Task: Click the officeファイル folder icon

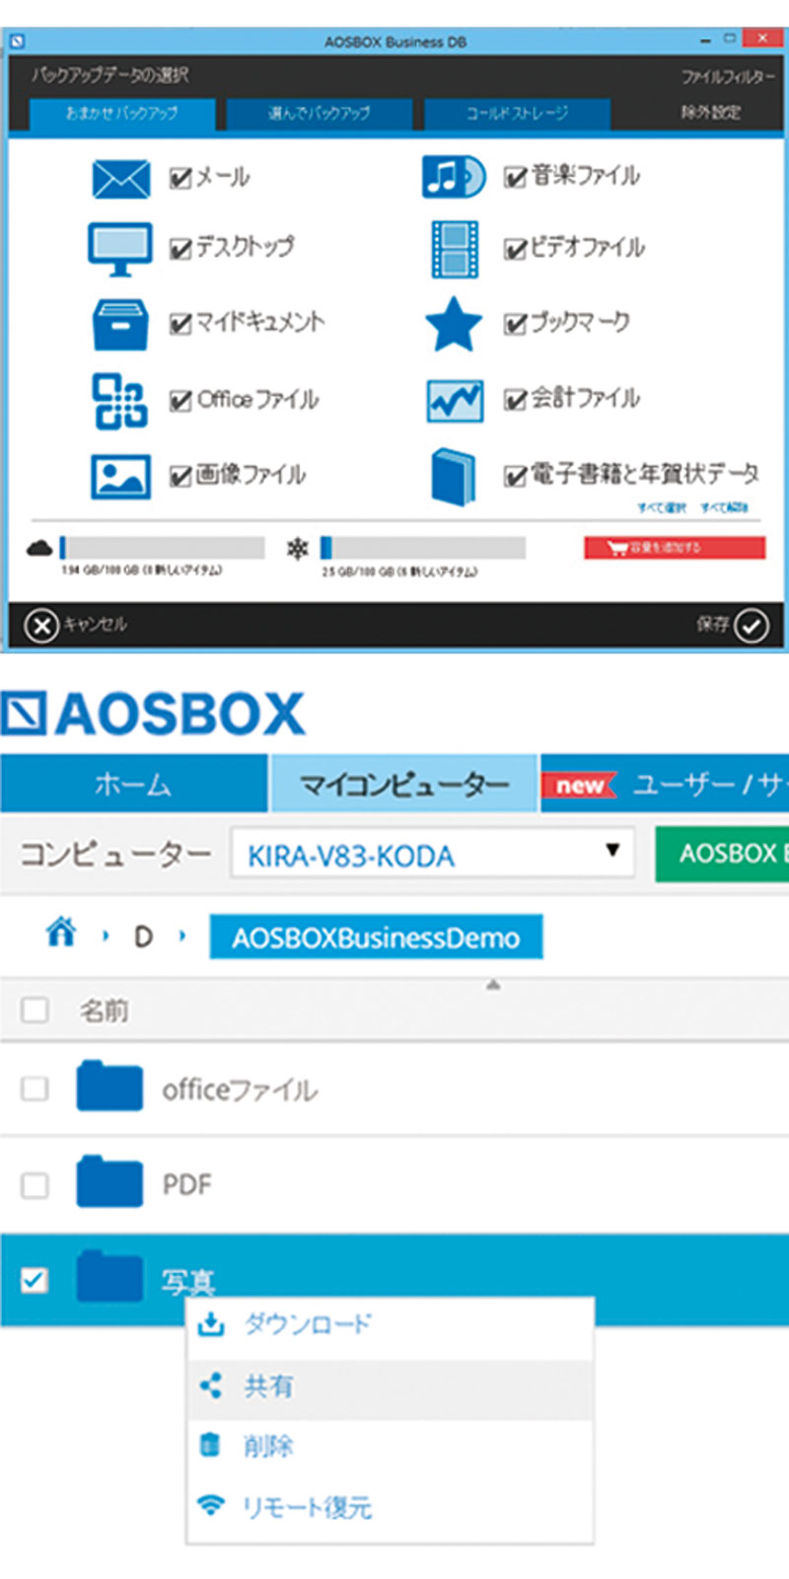Action: [109, 1087]
